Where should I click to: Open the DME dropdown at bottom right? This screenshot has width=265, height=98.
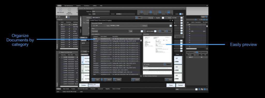pos(196,89)
